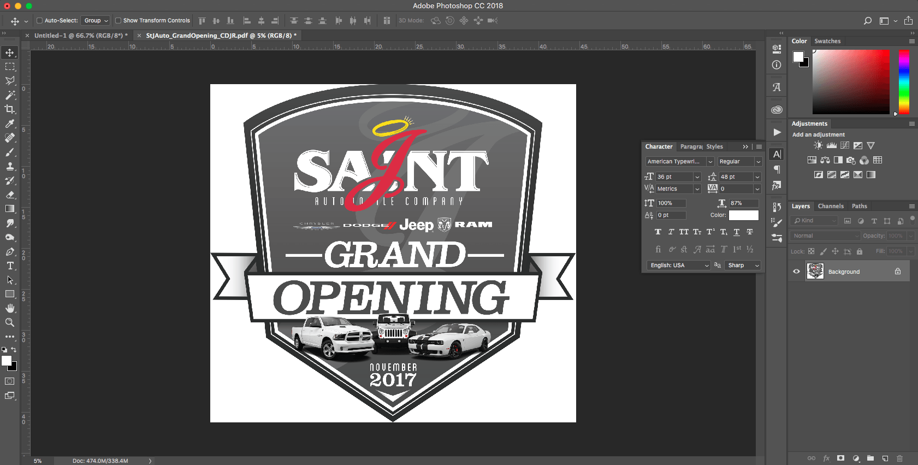Screen dimensions: 918x465
Task: Select the Horizontal Type tool
Action: pos(10,266)
